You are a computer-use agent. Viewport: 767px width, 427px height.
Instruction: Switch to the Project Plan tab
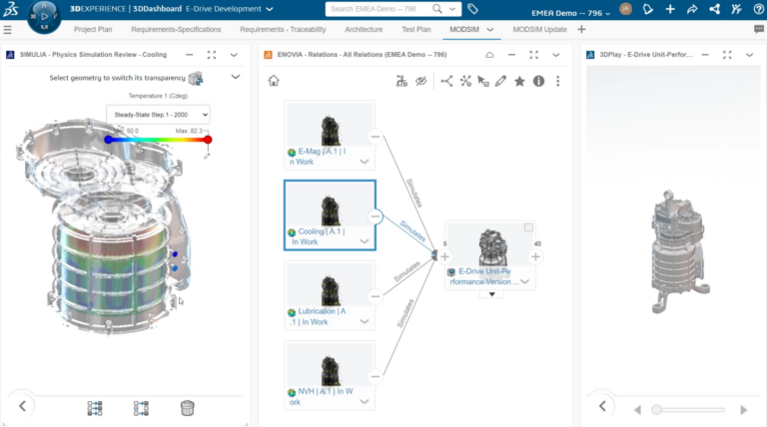[x=93, y=29]
